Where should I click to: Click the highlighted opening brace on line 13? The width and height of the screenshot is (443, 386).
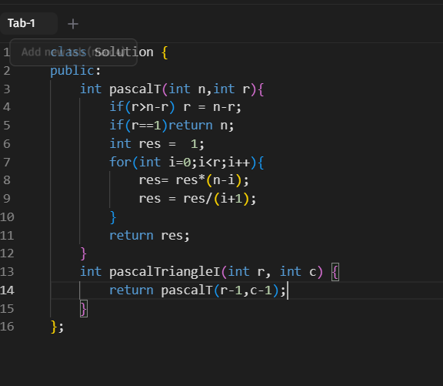[x=335, y=272]
